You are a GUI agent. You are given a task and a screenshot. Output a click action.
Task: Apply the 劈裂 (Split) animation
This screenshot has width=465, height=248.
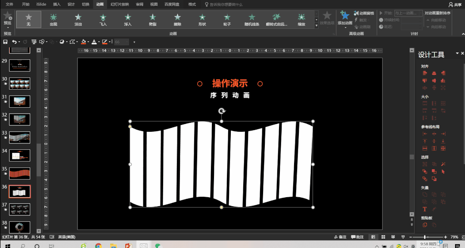click(x=152, y=19)
